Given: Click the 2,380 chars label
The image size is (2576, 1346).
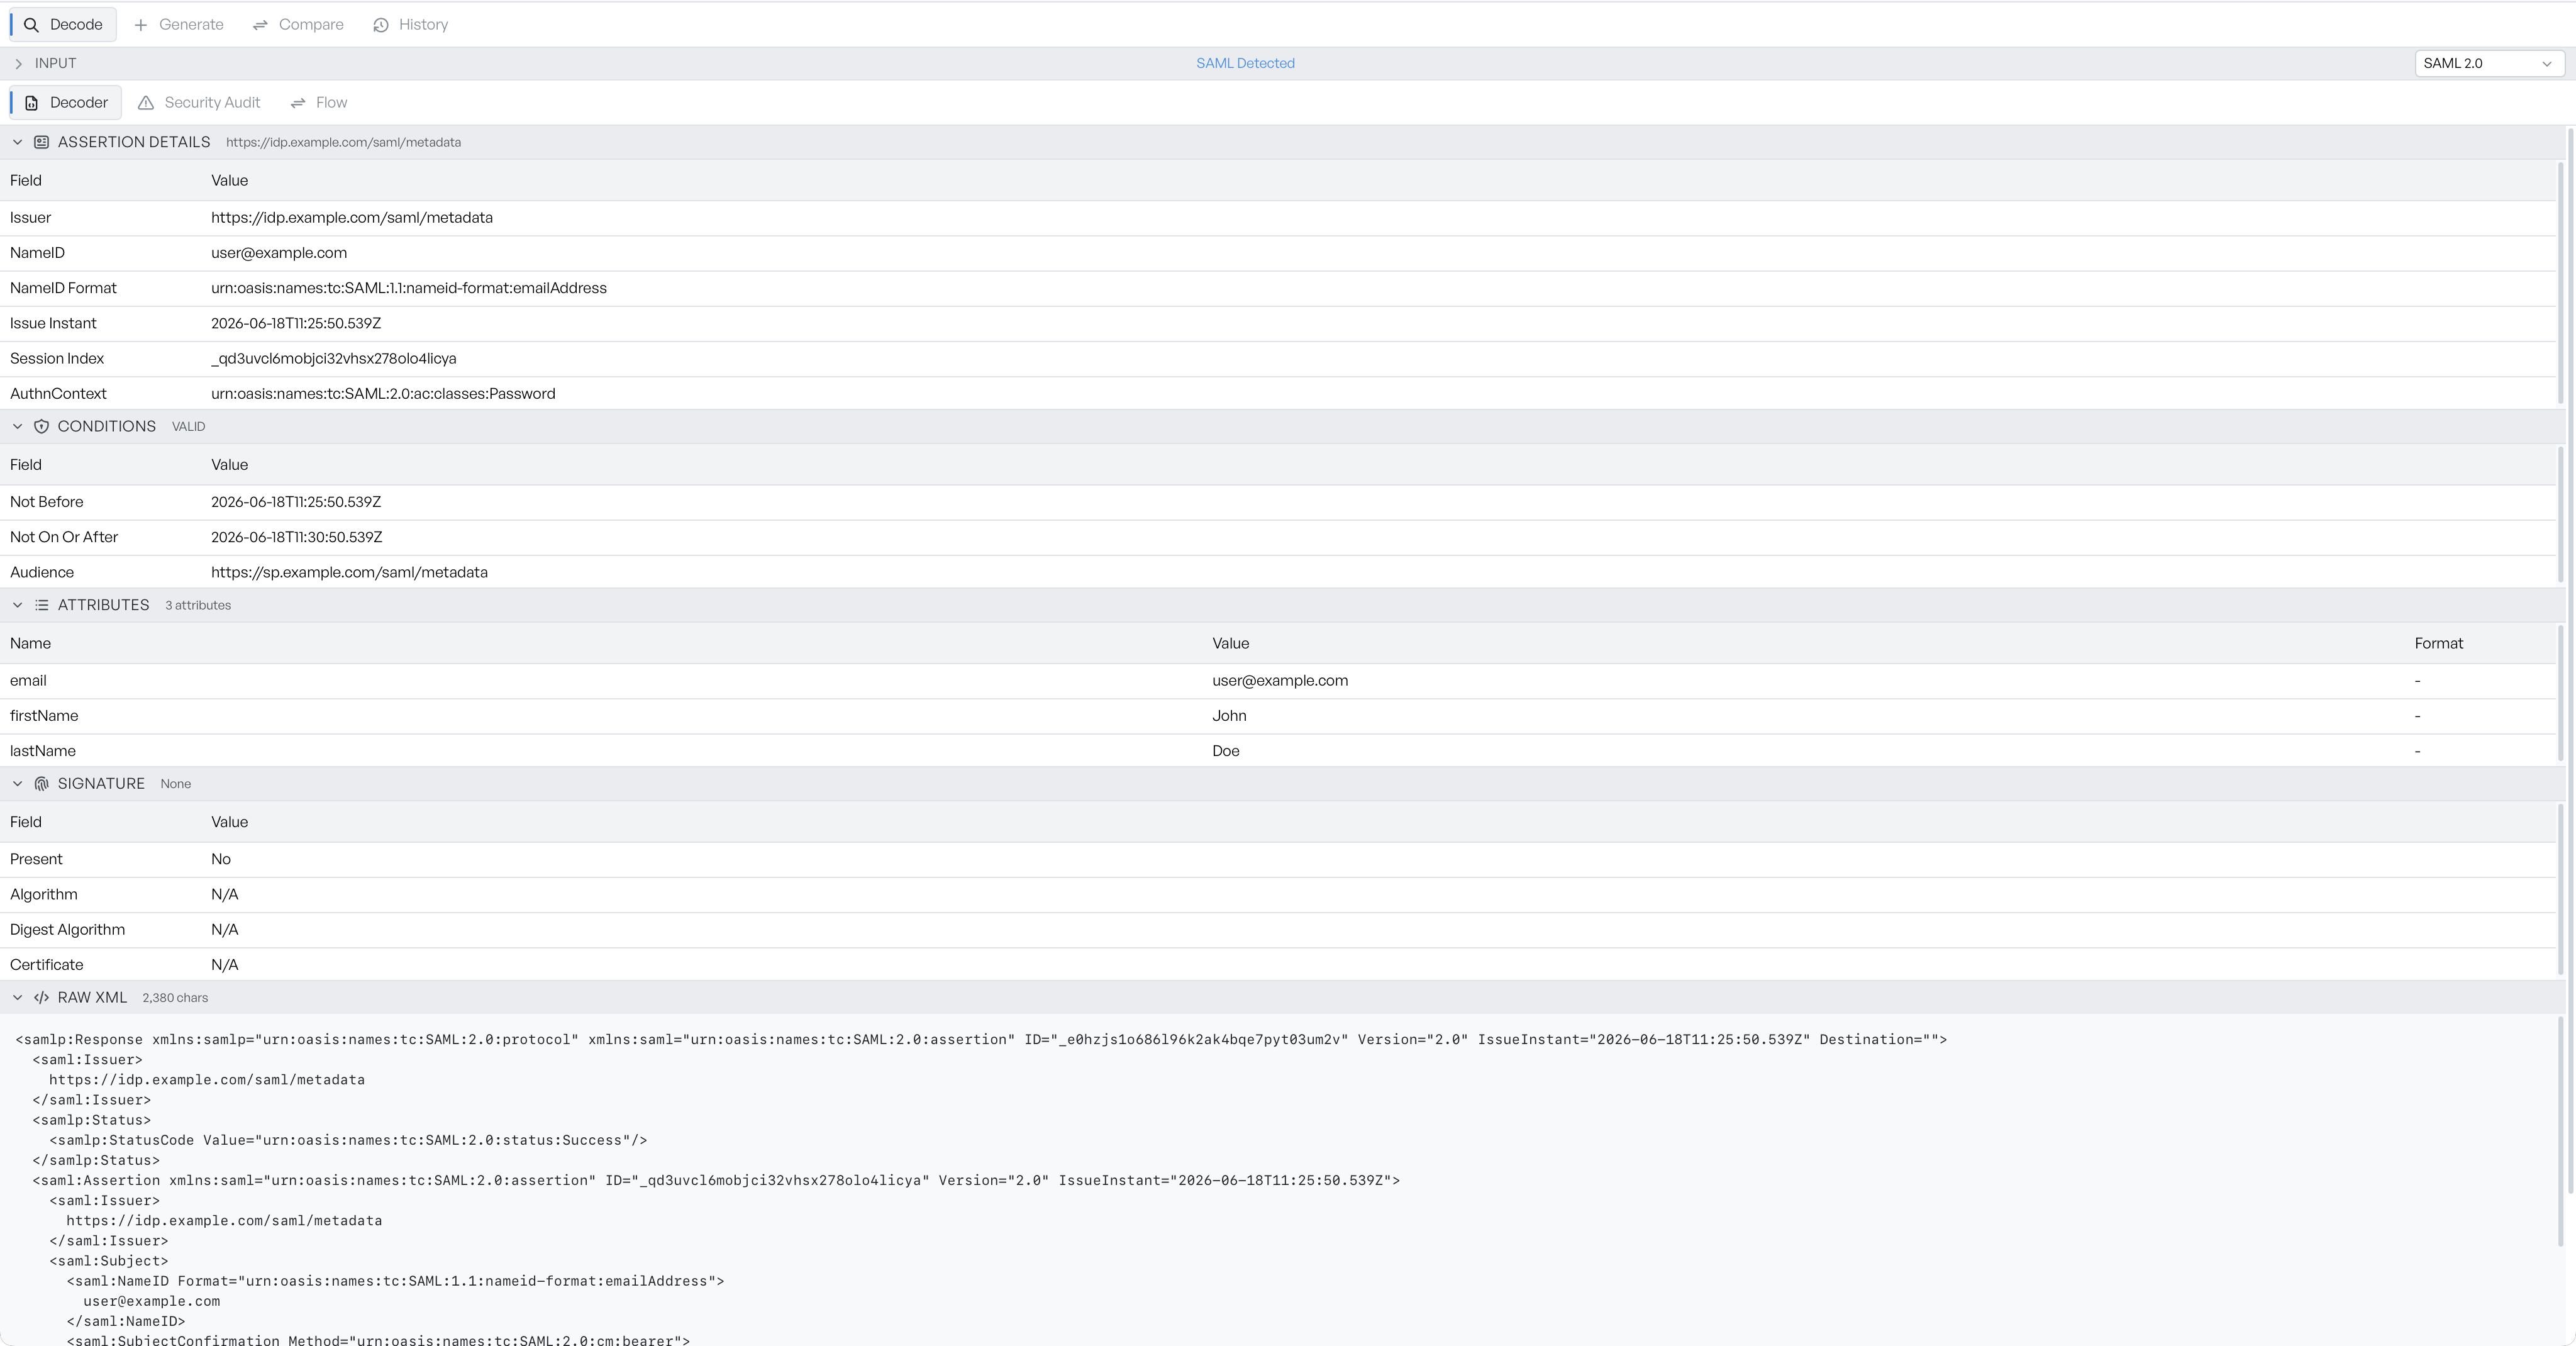Looking at the screenshot, I should click(x=175, y=998).
